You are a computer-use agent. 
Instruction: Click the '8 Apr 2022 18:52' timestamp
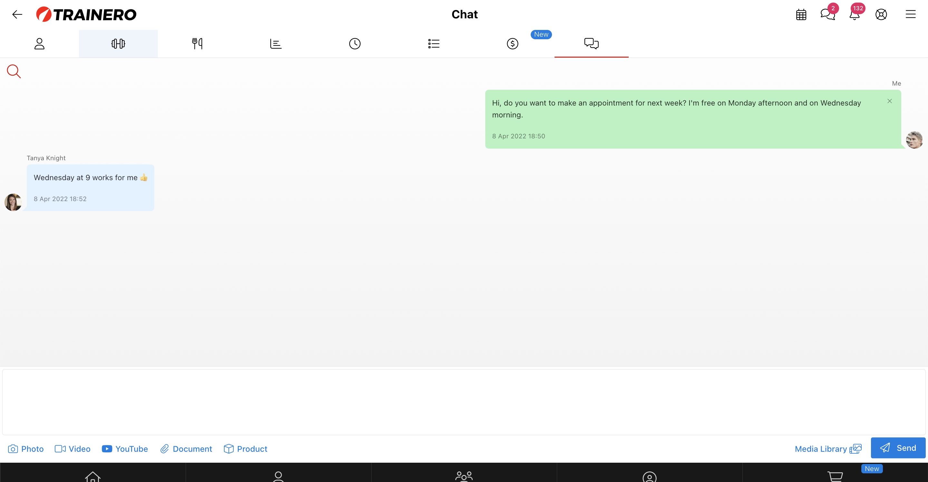tap(60, 199)
